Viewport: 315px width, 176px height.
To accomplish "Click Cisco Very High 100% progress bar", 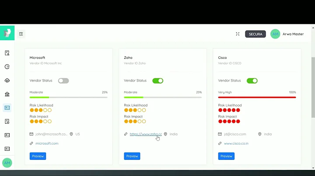I will (257, 98).
